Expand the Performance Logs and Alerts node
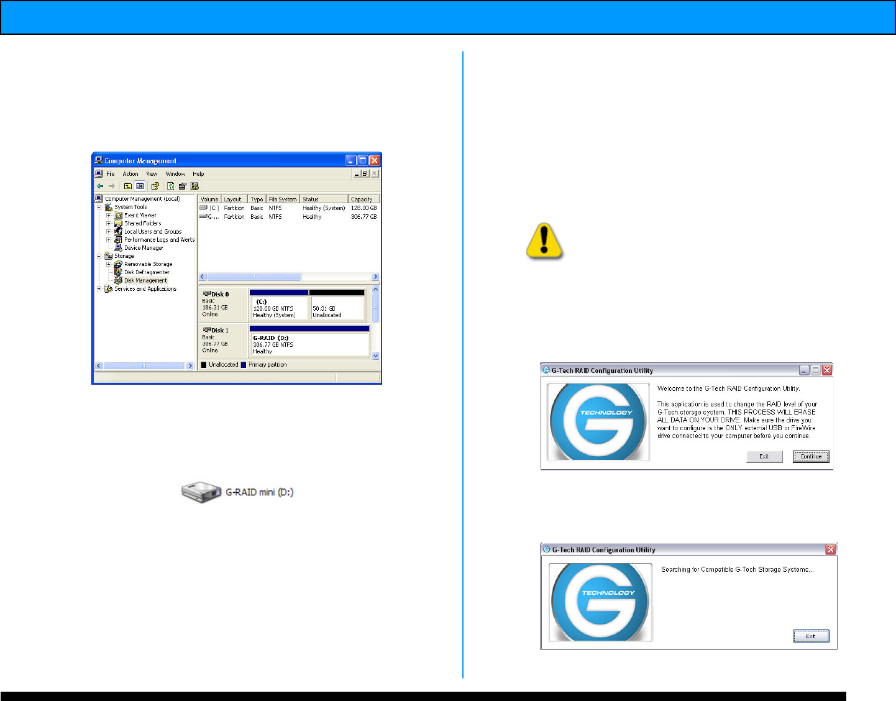 [x=109, y=239]
